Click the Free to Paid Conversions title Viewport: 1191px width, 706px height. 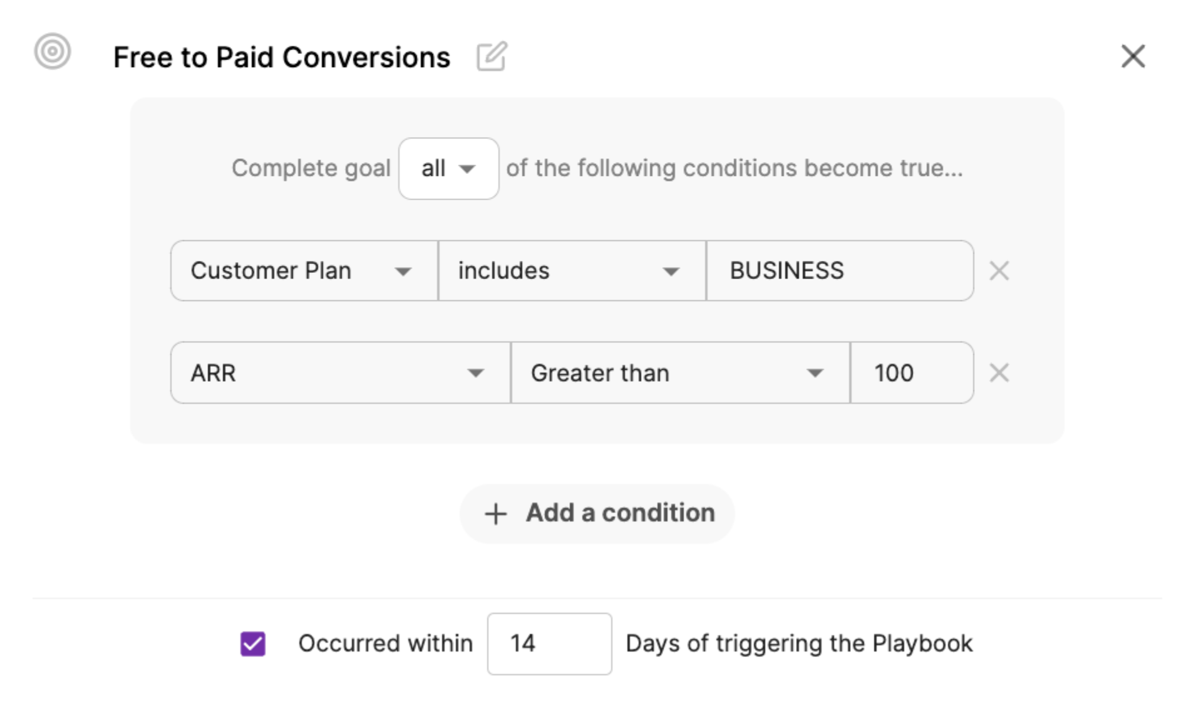(x=282, y=58)
